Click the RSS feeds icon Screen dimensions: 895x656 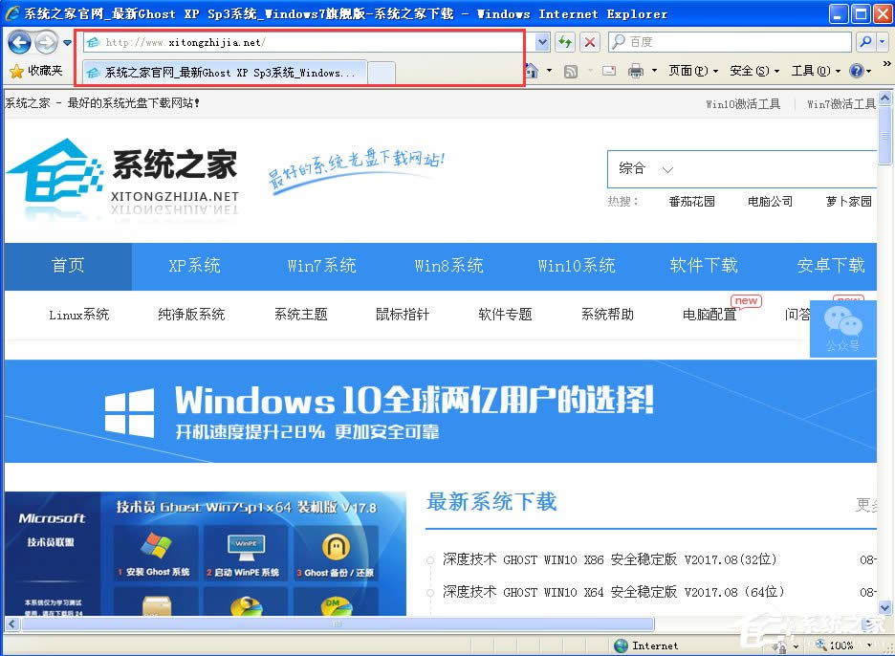[572, 71]
